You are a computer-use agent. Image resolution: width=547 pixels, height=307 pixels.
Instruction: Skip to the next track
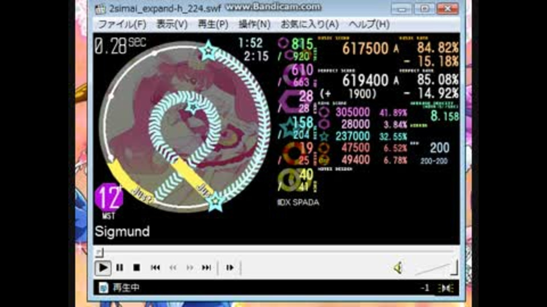click(x=206, y=268)
